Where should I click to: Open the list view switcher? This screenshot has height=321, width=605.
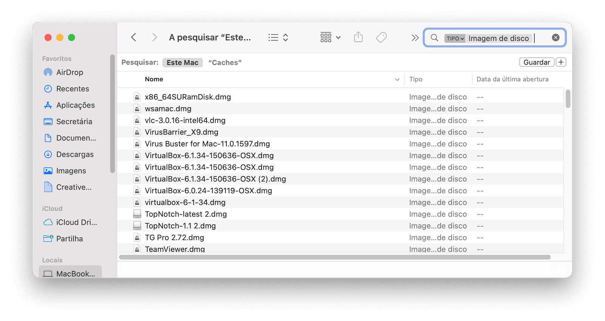pyautogui.click(x=278, y=37)
